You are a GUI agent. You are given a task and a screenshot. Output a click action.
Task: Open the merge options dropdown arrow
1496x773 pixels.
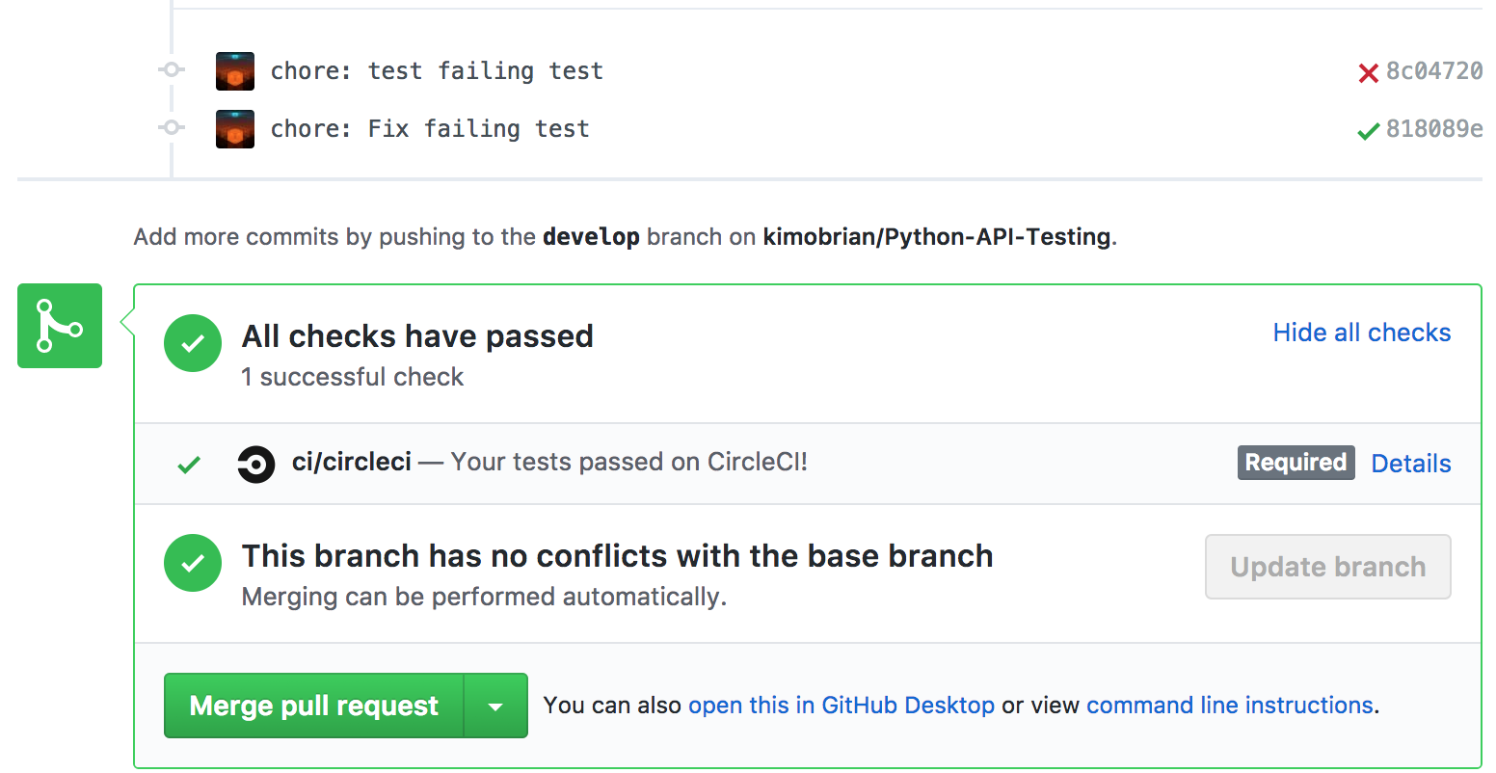494,705
